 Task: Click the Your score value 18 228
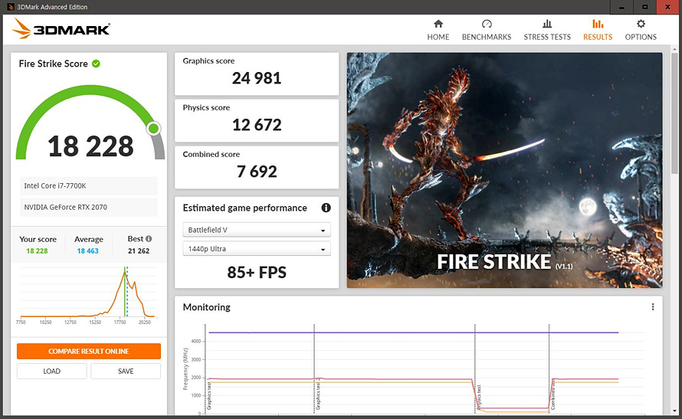pos(37,250)
